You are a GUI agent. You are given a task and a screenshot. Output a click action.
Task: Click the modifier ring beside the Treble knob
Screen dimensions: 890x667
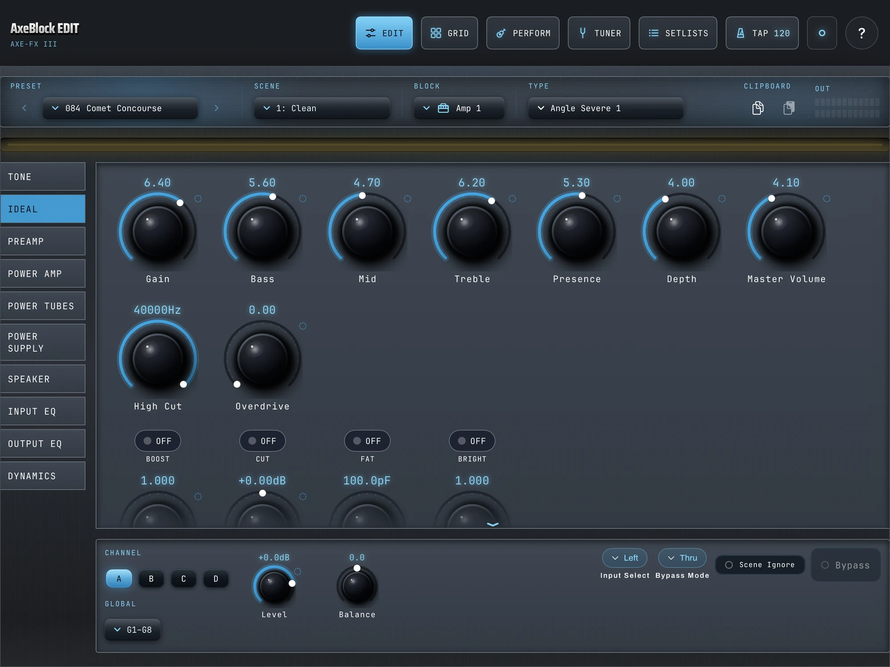click(512, 199)
